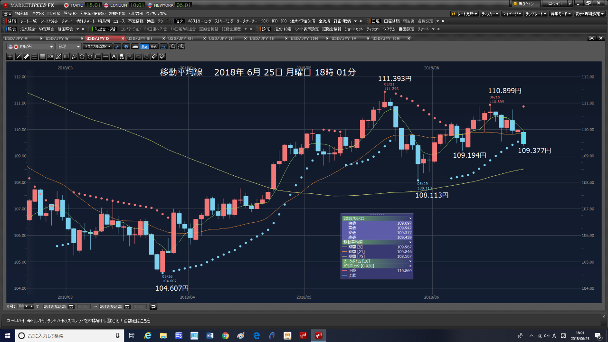Image resolution: width=608 pixels, height=342 pixels.
Task: Hide the moving average legend section
Action: (x=410, y=242)
